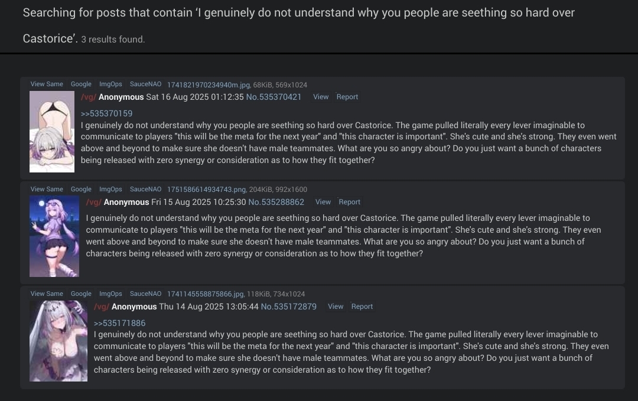Click View Same on the third post

pyautogui.click(x=47, y=294)
